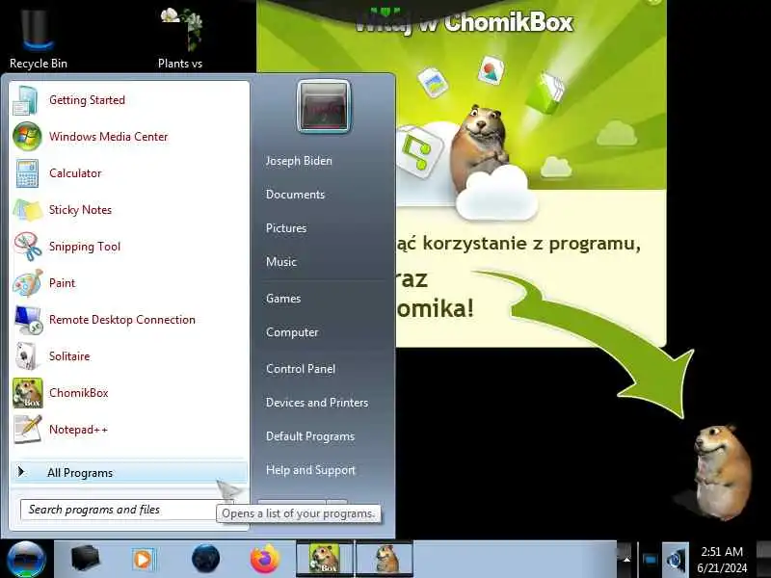Image resolution: width=771 pixels, height=578 pixels.
Task: Open Notepad++ from Start menu
Action: 129,429
